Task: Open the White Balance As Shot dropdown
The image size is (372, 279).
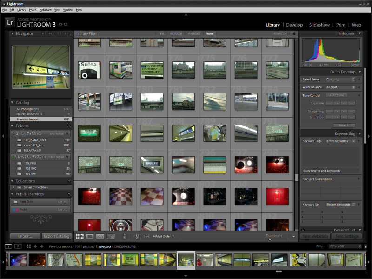Action: tap(340, 87)
